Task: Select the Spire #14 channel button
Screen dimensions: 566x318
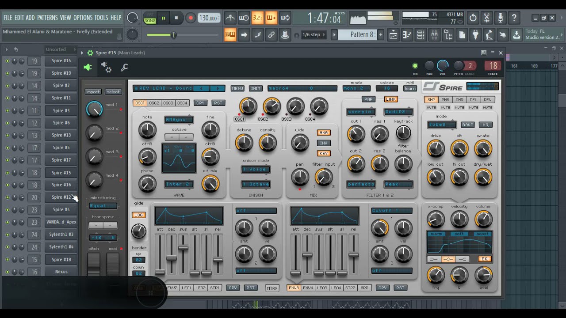Action: 61,61
